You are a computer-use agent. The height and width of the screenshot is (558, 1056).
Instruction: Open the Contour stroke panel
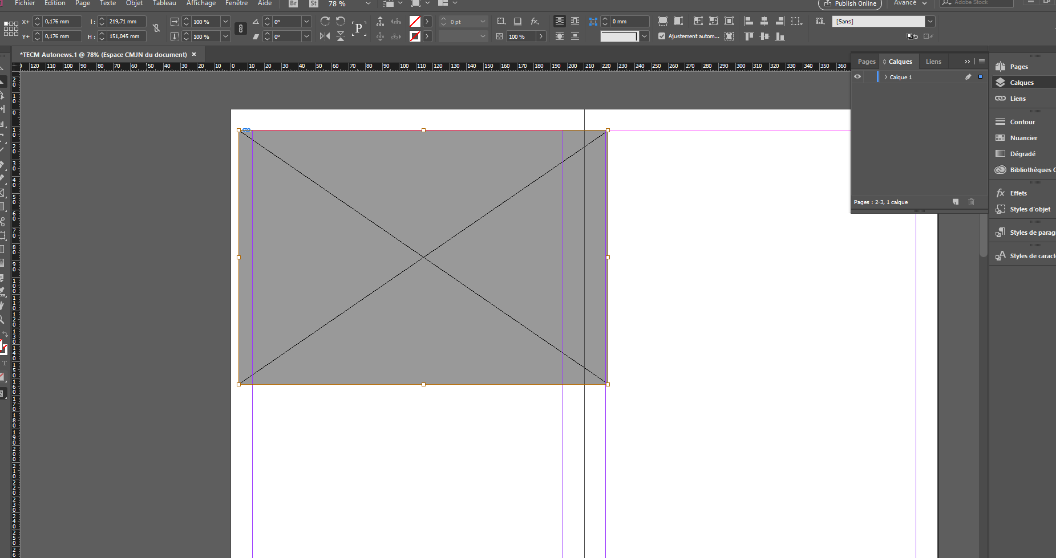click(x=1022, y=122)
